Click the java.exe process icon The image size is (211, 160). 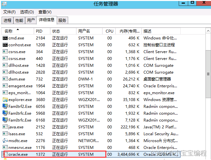5,127
